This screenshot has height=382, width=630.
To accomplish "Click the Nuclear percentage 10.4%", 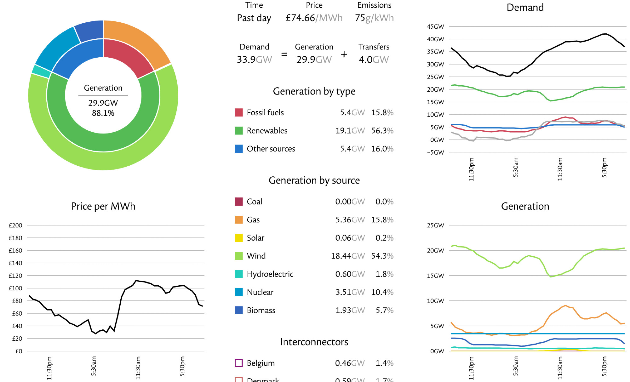I will click(382, 292).
